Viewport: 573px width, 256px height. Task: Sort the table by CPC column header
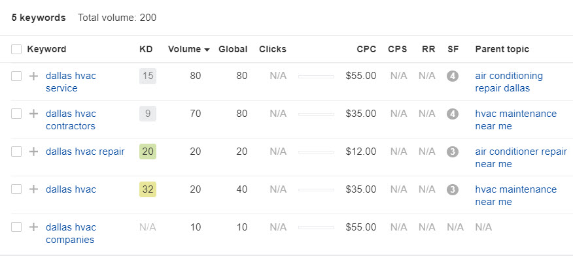[x=366, y=49]
